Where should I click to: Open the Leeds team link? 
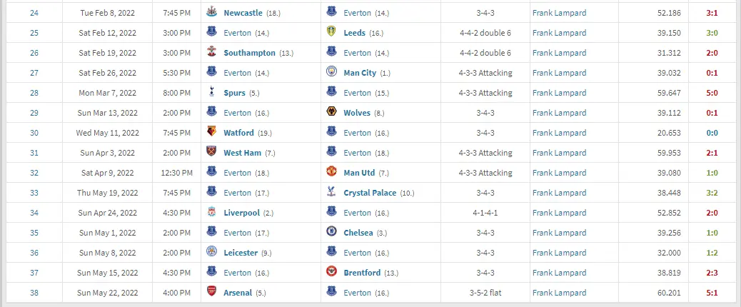356,33
